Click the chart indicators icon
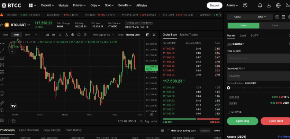This screenshot has height=139, width=290. click(54, 35)
